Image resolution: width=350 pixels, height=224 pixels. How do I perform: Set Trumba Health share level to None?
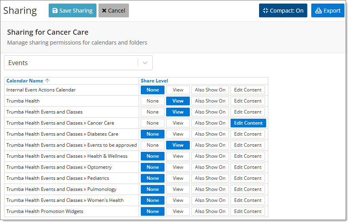(153, 101)
